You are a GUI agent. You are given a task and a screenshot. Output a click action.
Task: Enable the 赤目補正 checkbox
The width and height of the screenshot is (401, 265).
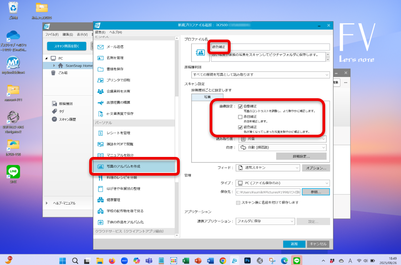(x=240, y=117)
